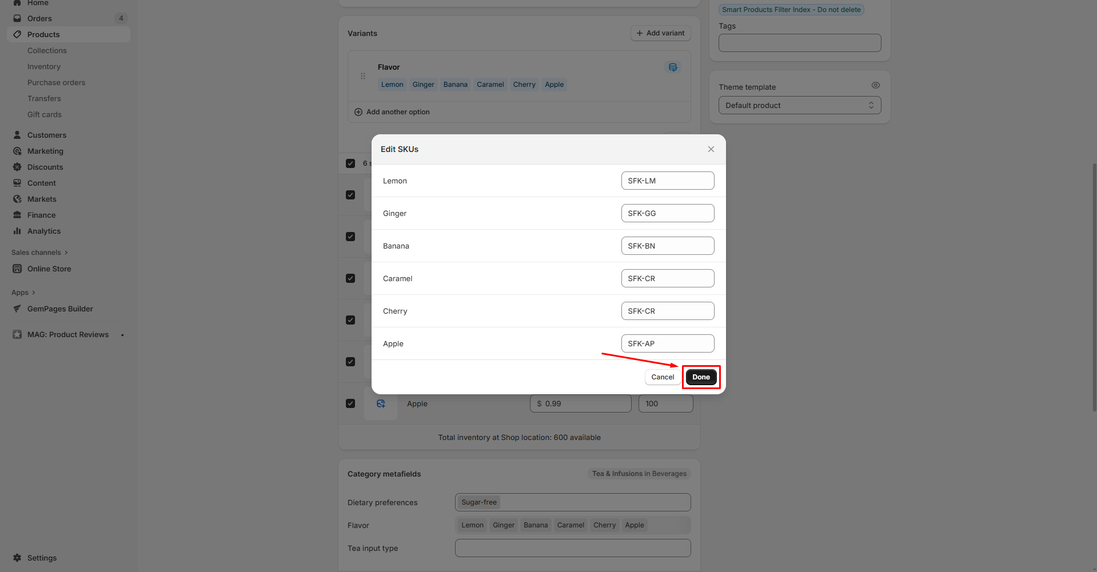Click the Finance bank icon
This screenshot has width=1097, height=572.
[x=17, y=215]
